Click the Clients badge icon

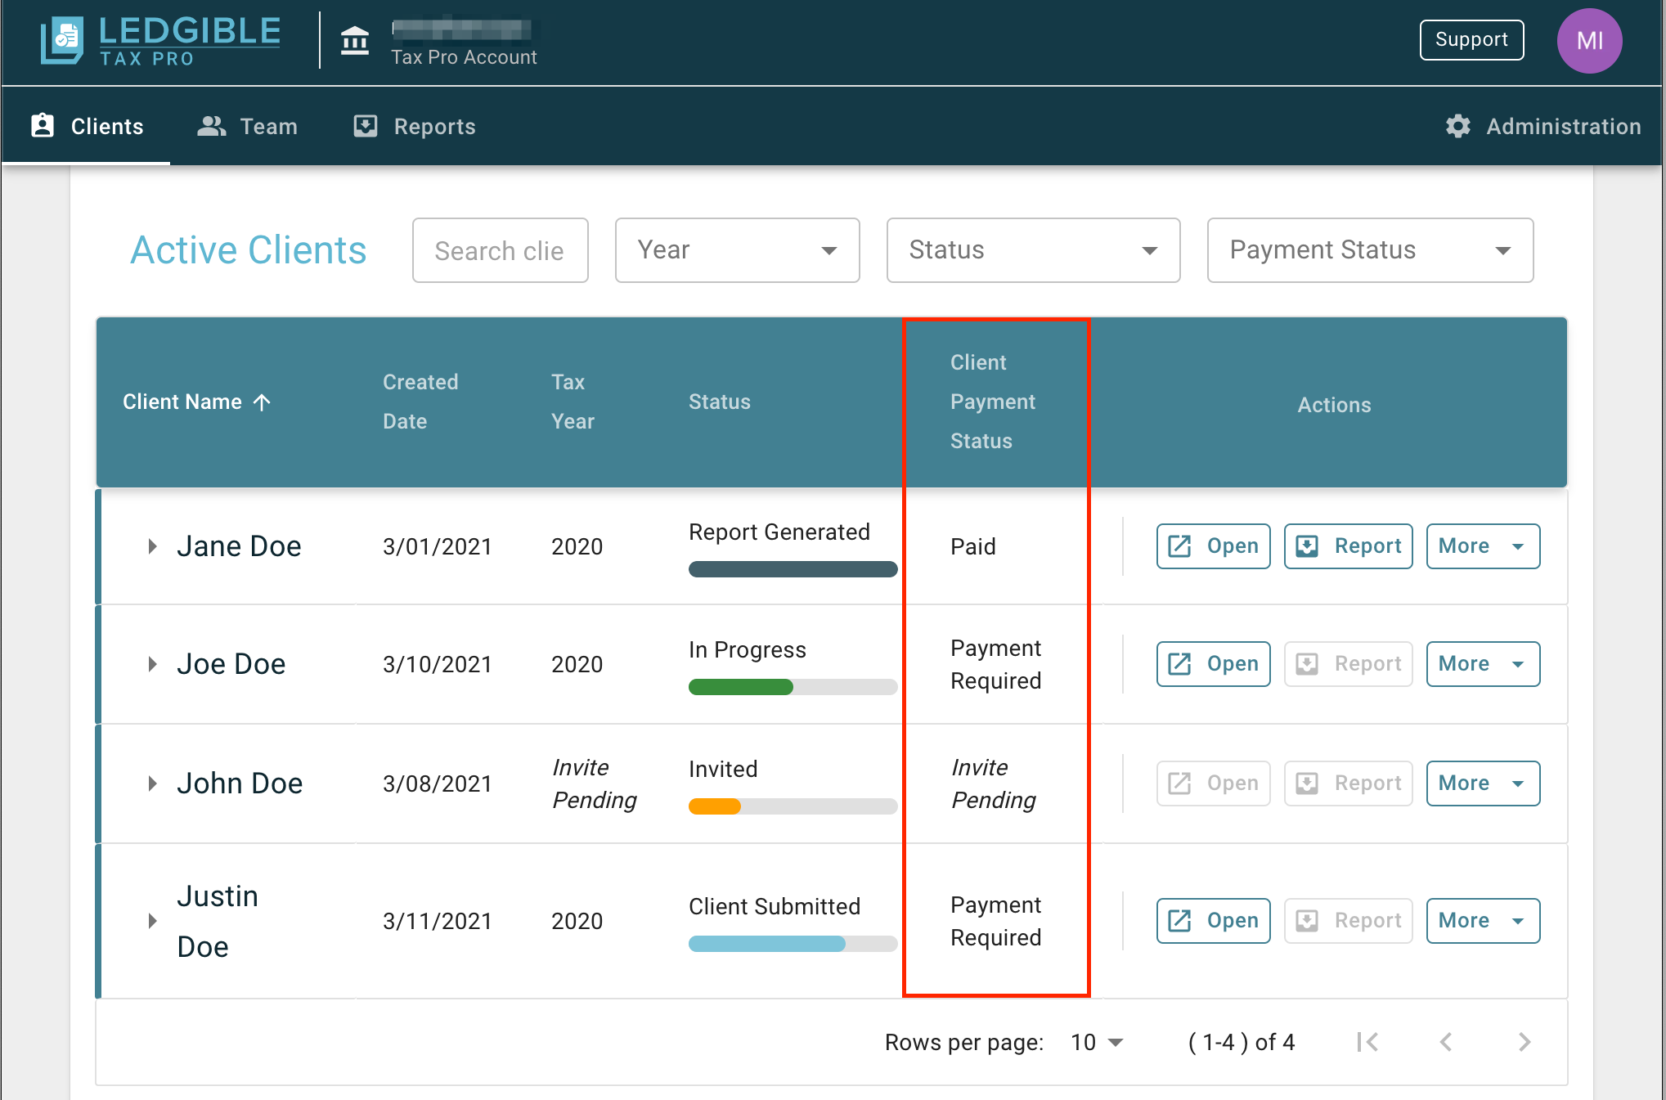pyautogui.click(x=43, y=125)
